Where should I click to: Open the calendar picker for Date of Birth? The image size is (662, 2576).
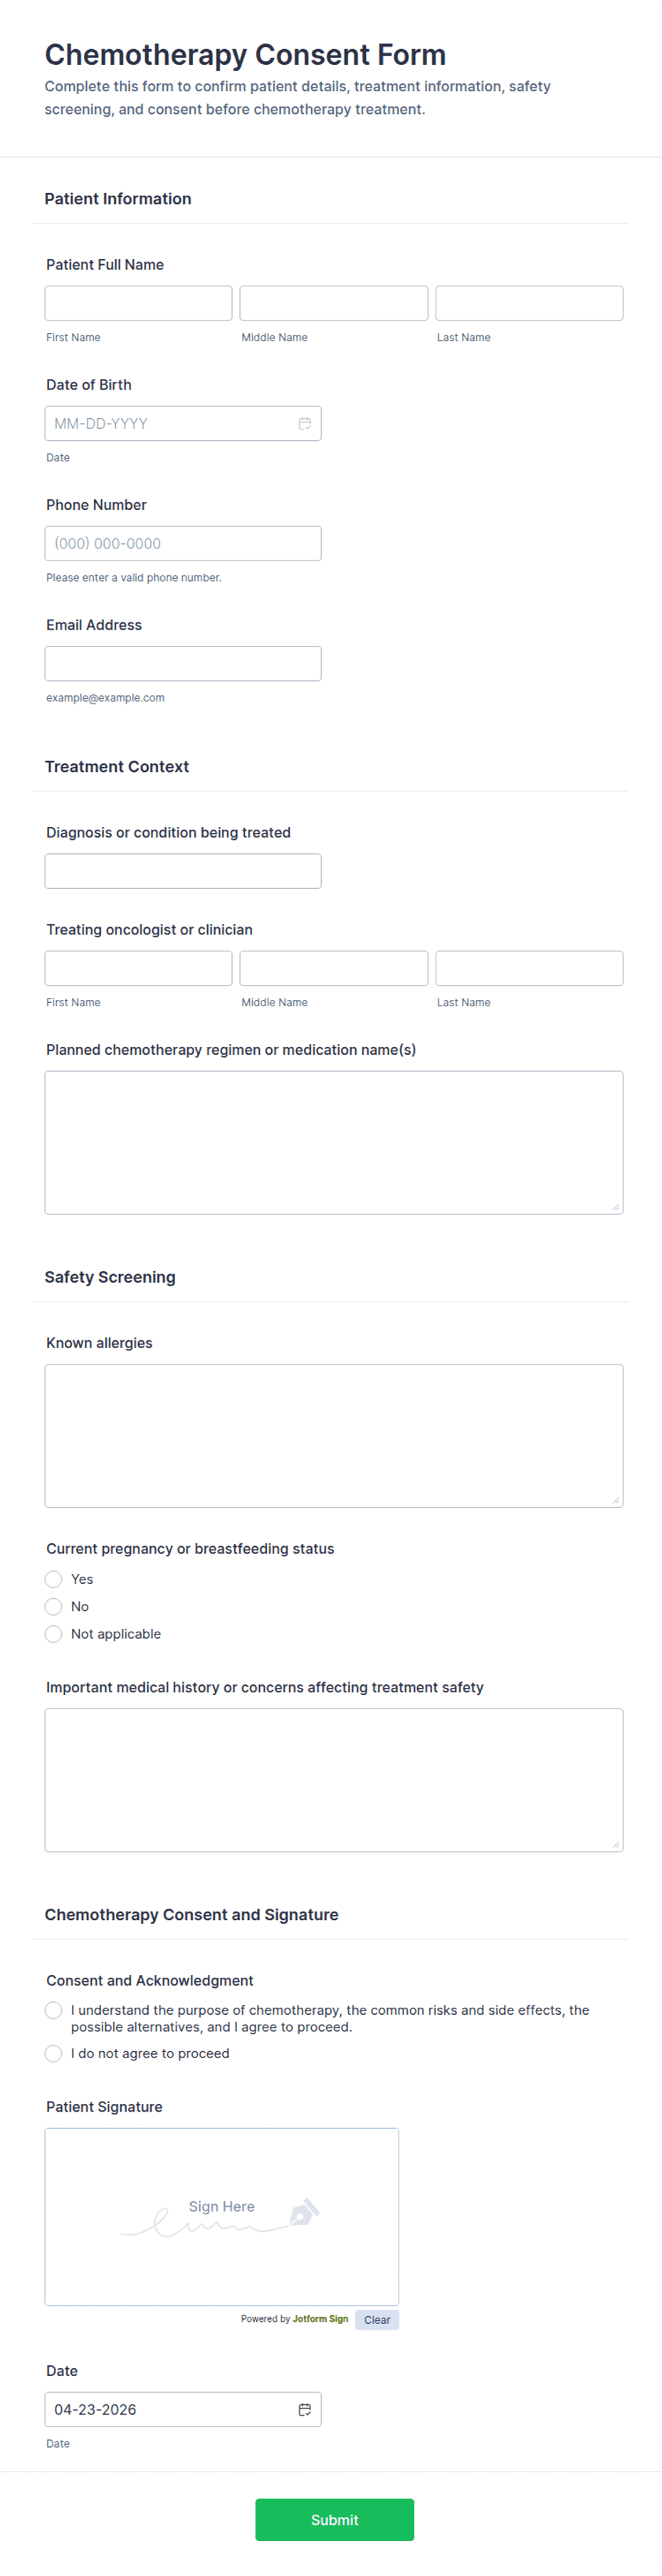306,423
